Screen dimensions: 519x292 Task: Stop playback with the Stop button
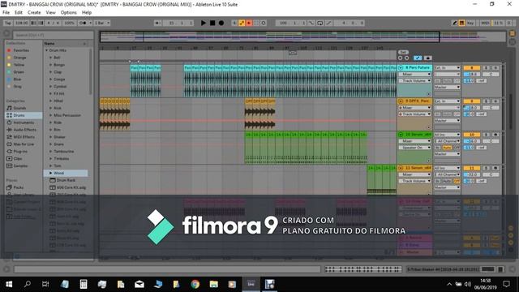tap(212, 23)
